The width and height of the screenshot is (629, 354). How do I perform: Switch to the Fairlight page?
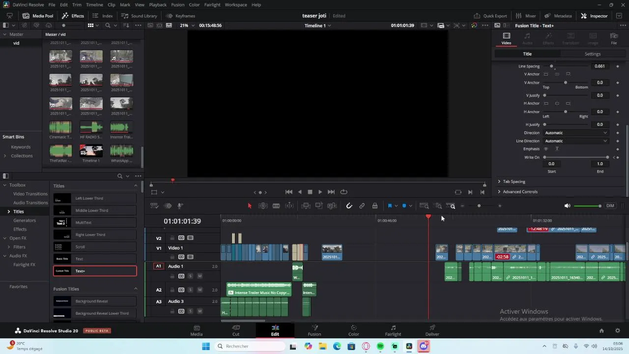point(393,330)
